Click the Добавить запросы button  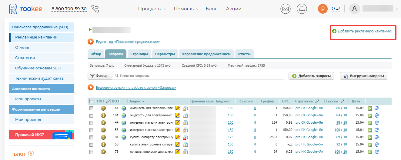[311, 76]
